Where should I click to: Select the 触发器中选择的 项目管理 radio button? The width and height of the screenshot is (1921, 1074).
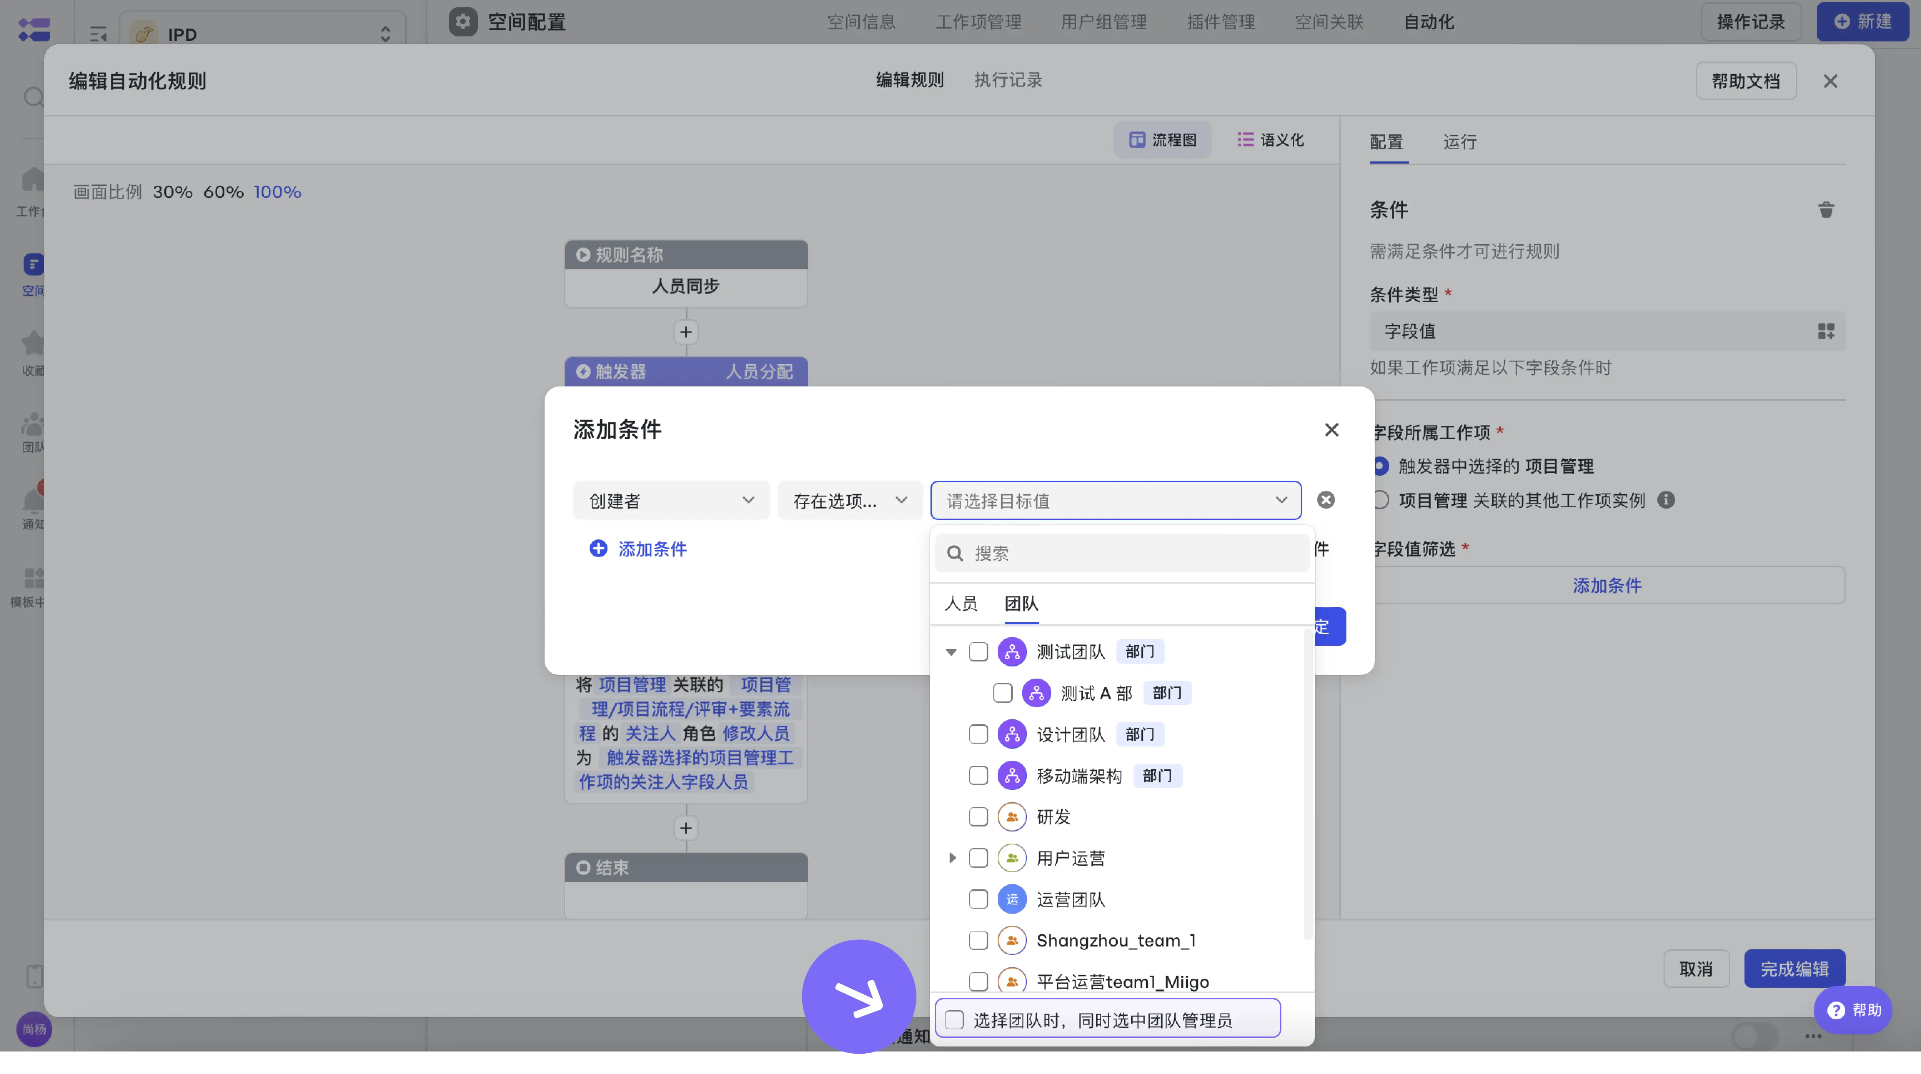coord(1380,466)
